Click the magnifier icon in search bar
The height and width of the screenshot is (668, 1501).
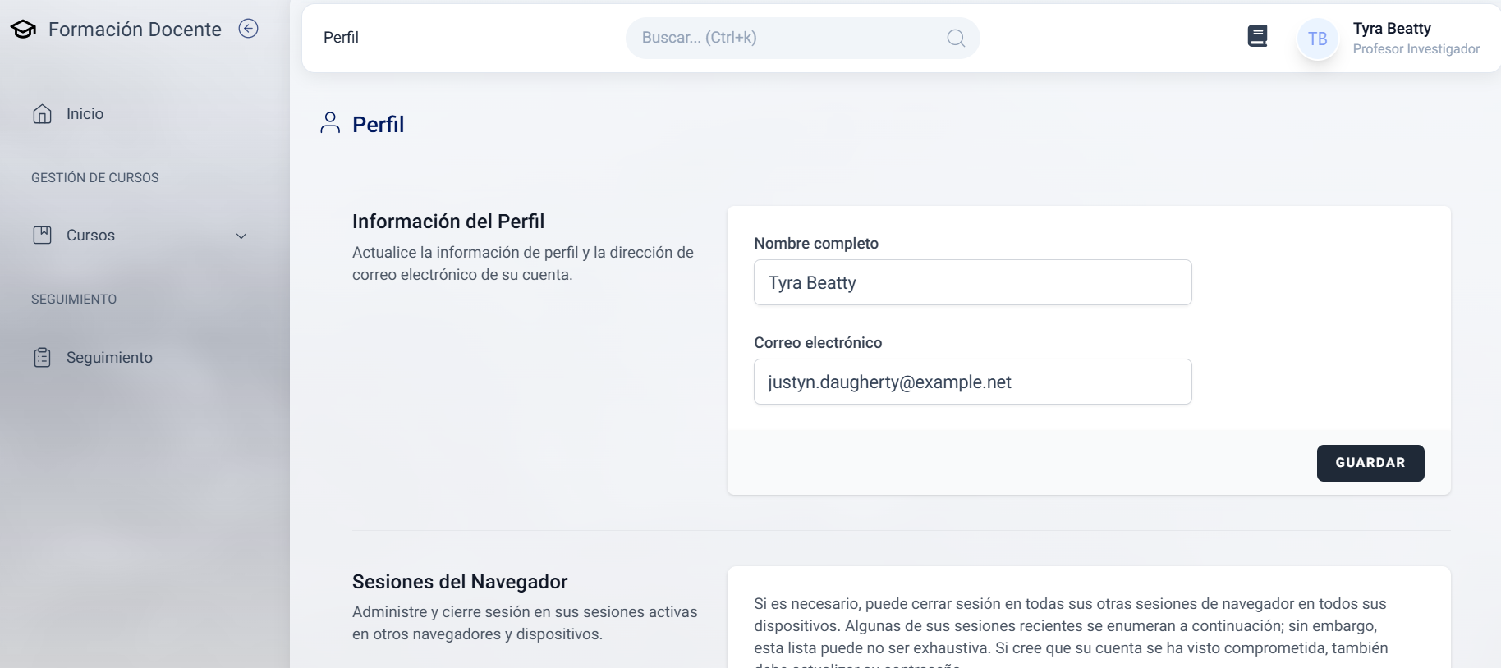(x=955, y=38)
